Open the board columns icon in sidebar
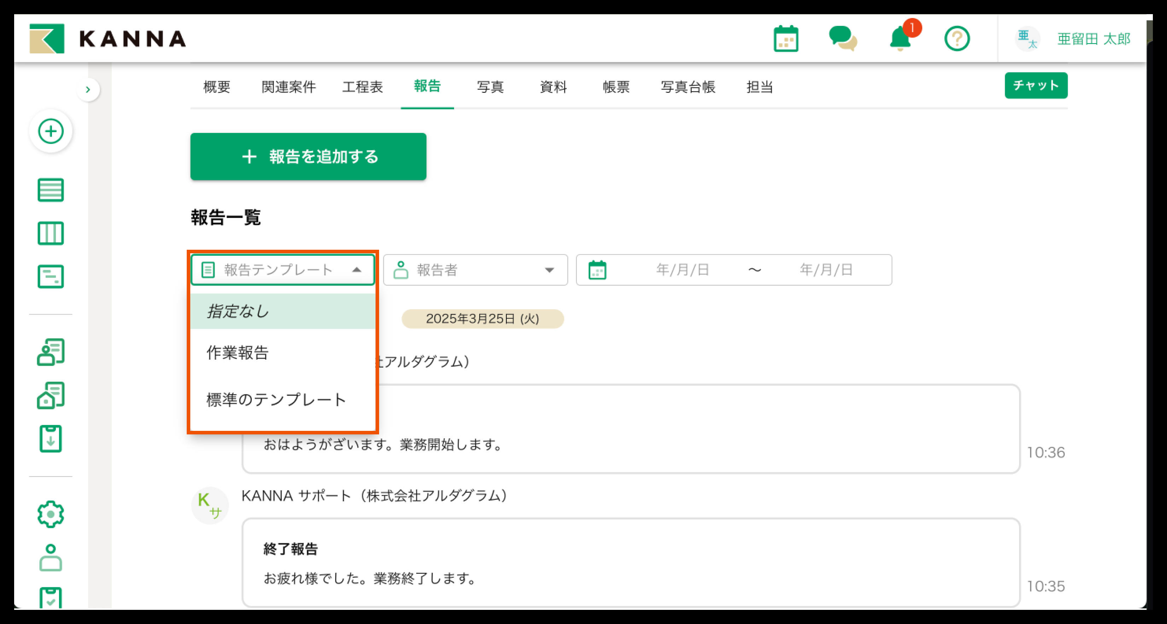This screenshot has height=624, width=1167. click(x=51, y=233)
